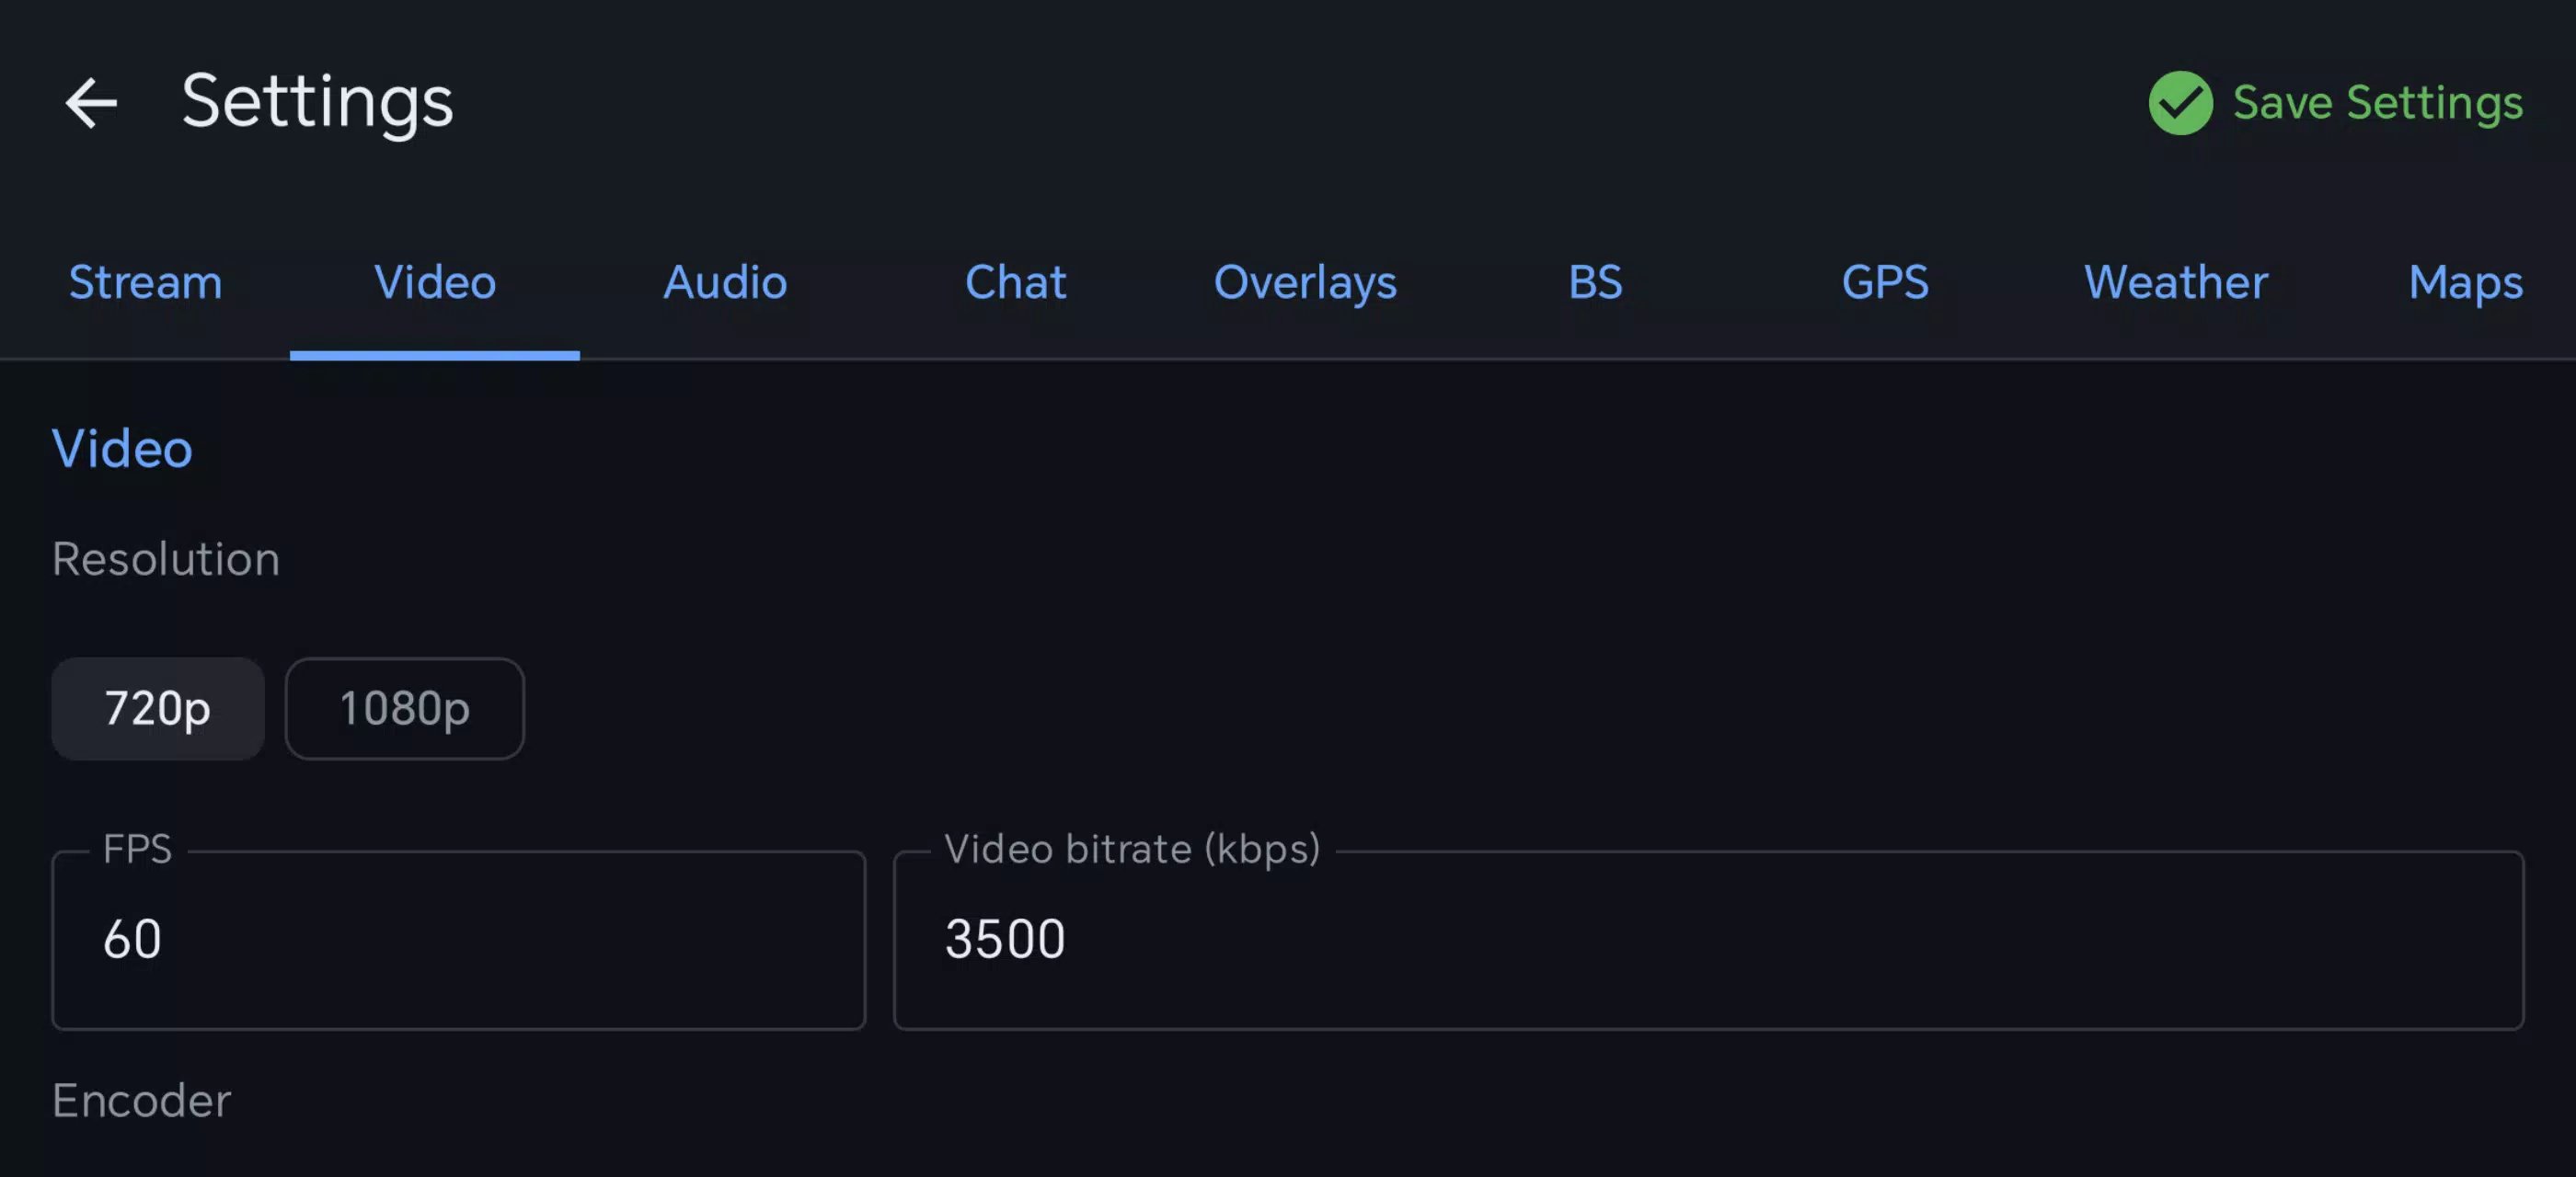Image resolution: width=2576 pixels, height=1177 pixels.
Task: Switch to the Stream tab
Action: 145,283
